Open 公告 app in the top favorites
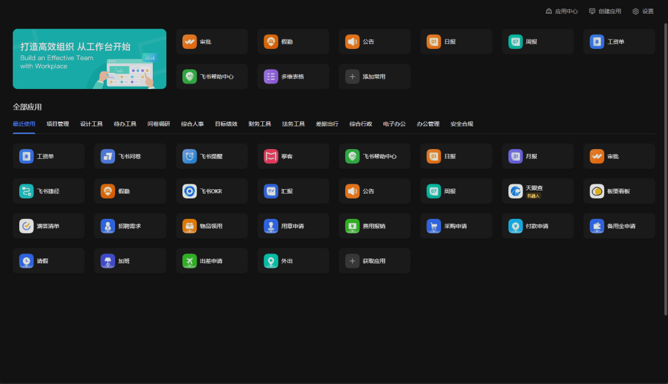The height and width of the screenshot is (384, 668). pyautogui.click(x=374, y=41)
